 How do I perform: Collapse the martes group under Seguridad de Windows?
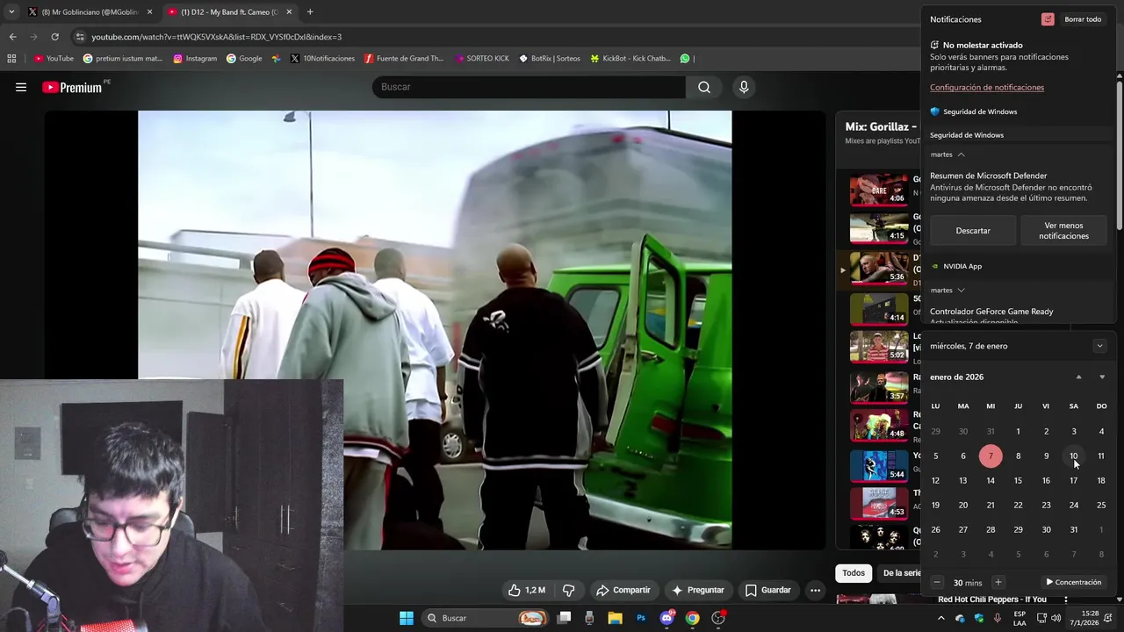(x=947, y=154)
